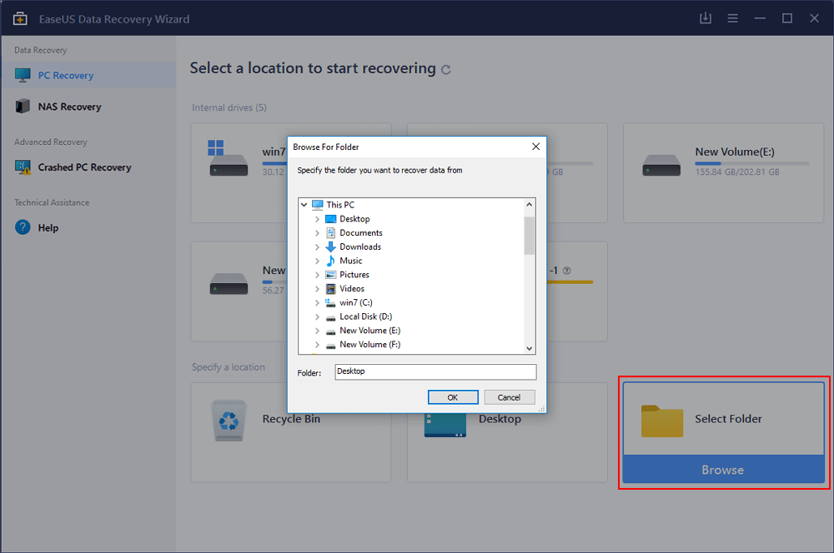The height and width of the screenshot is (553, 834).
Task: Click the folder tree scrollbar down arrow
Action: (530, 349)
